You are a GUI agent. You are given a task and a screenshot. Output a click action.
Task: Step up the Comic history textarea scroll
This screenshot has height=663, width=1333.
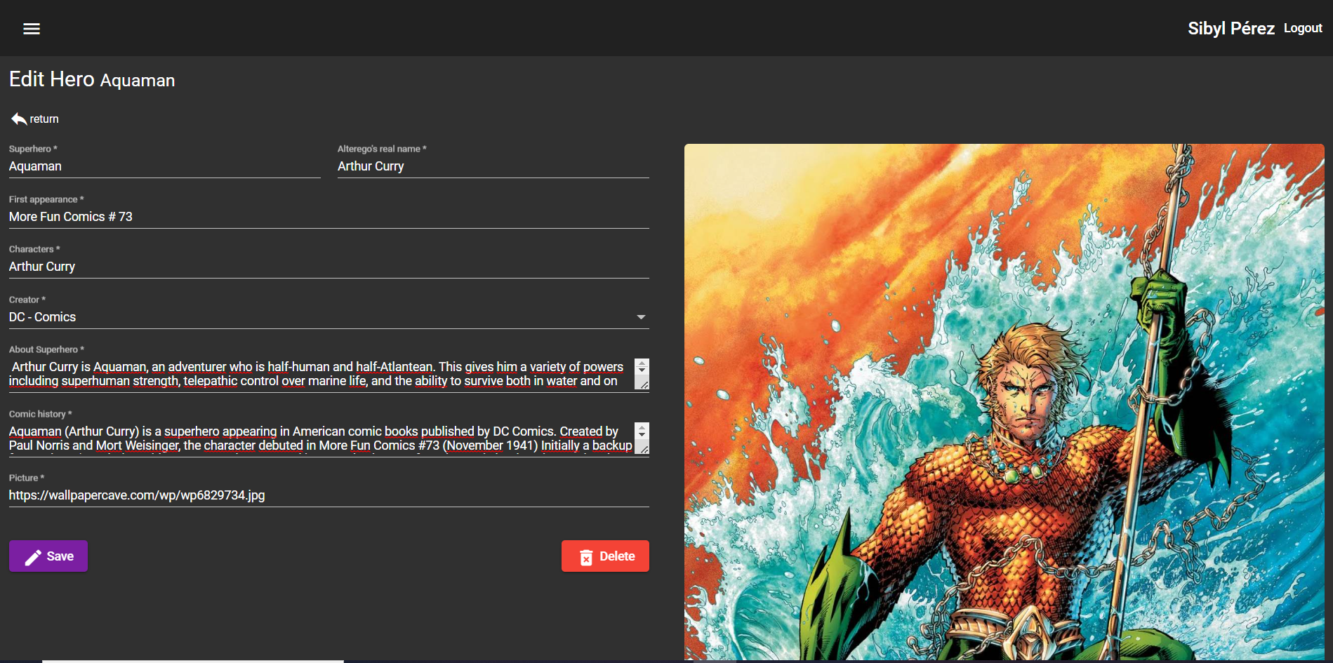642,427
